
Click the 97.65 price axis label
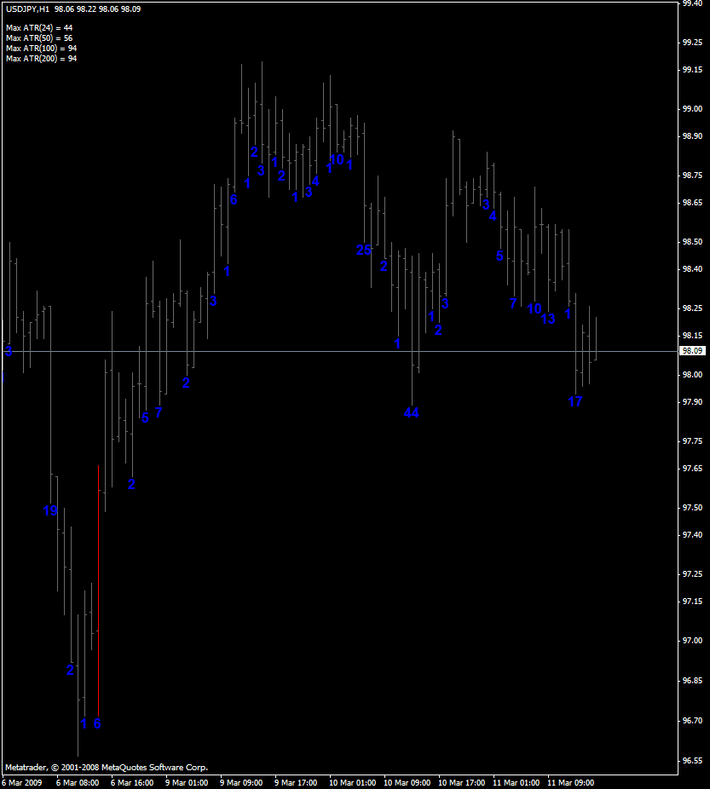point(692,469)
